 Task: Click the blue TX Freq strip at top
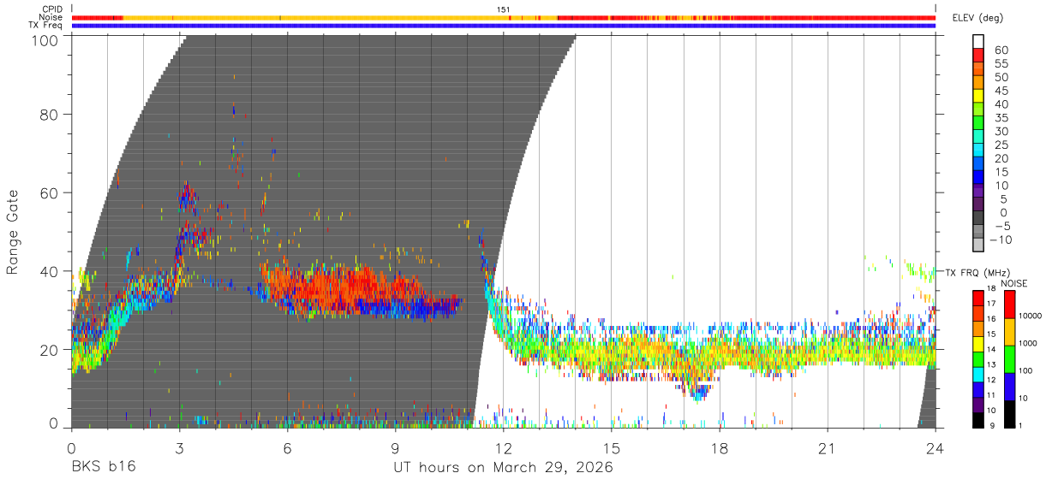[504, 26]
